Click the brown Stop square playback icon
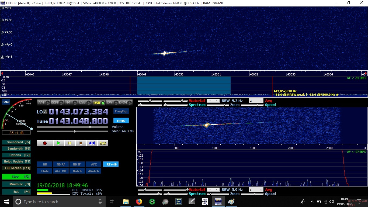The width and height of the screenshot is (368, 207). click(x=80, y=143)
